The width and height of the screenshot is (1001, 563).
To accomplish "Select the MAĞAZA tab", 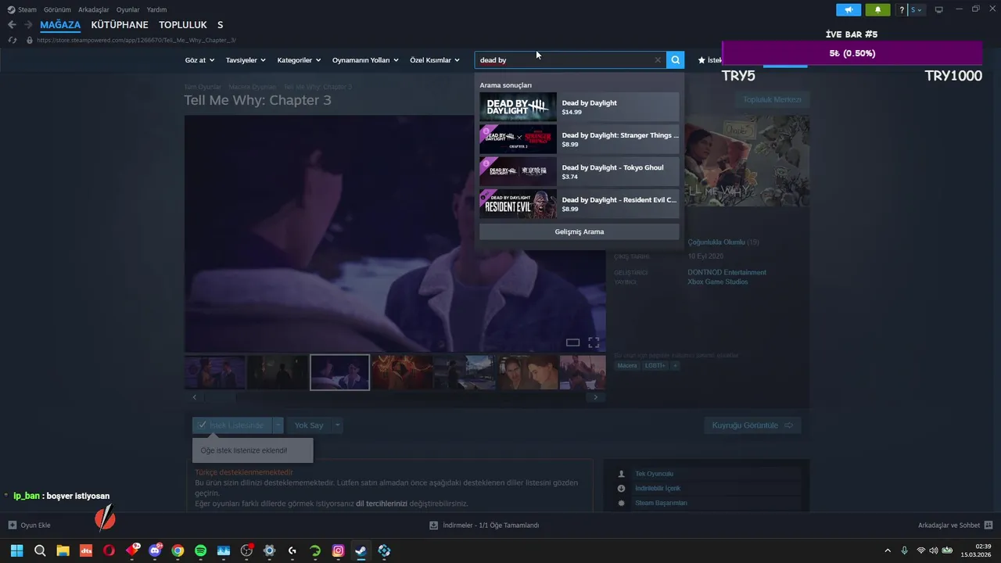I will click(x=60, y=25).
